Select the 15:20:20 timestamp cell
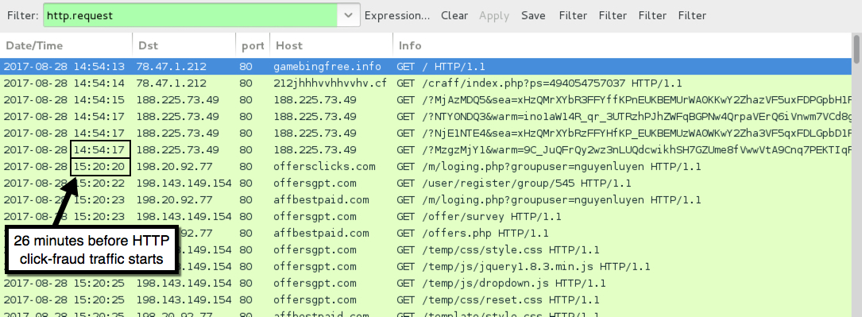The height and width of the screenshot is (317, 862). [x=101, y=167]
